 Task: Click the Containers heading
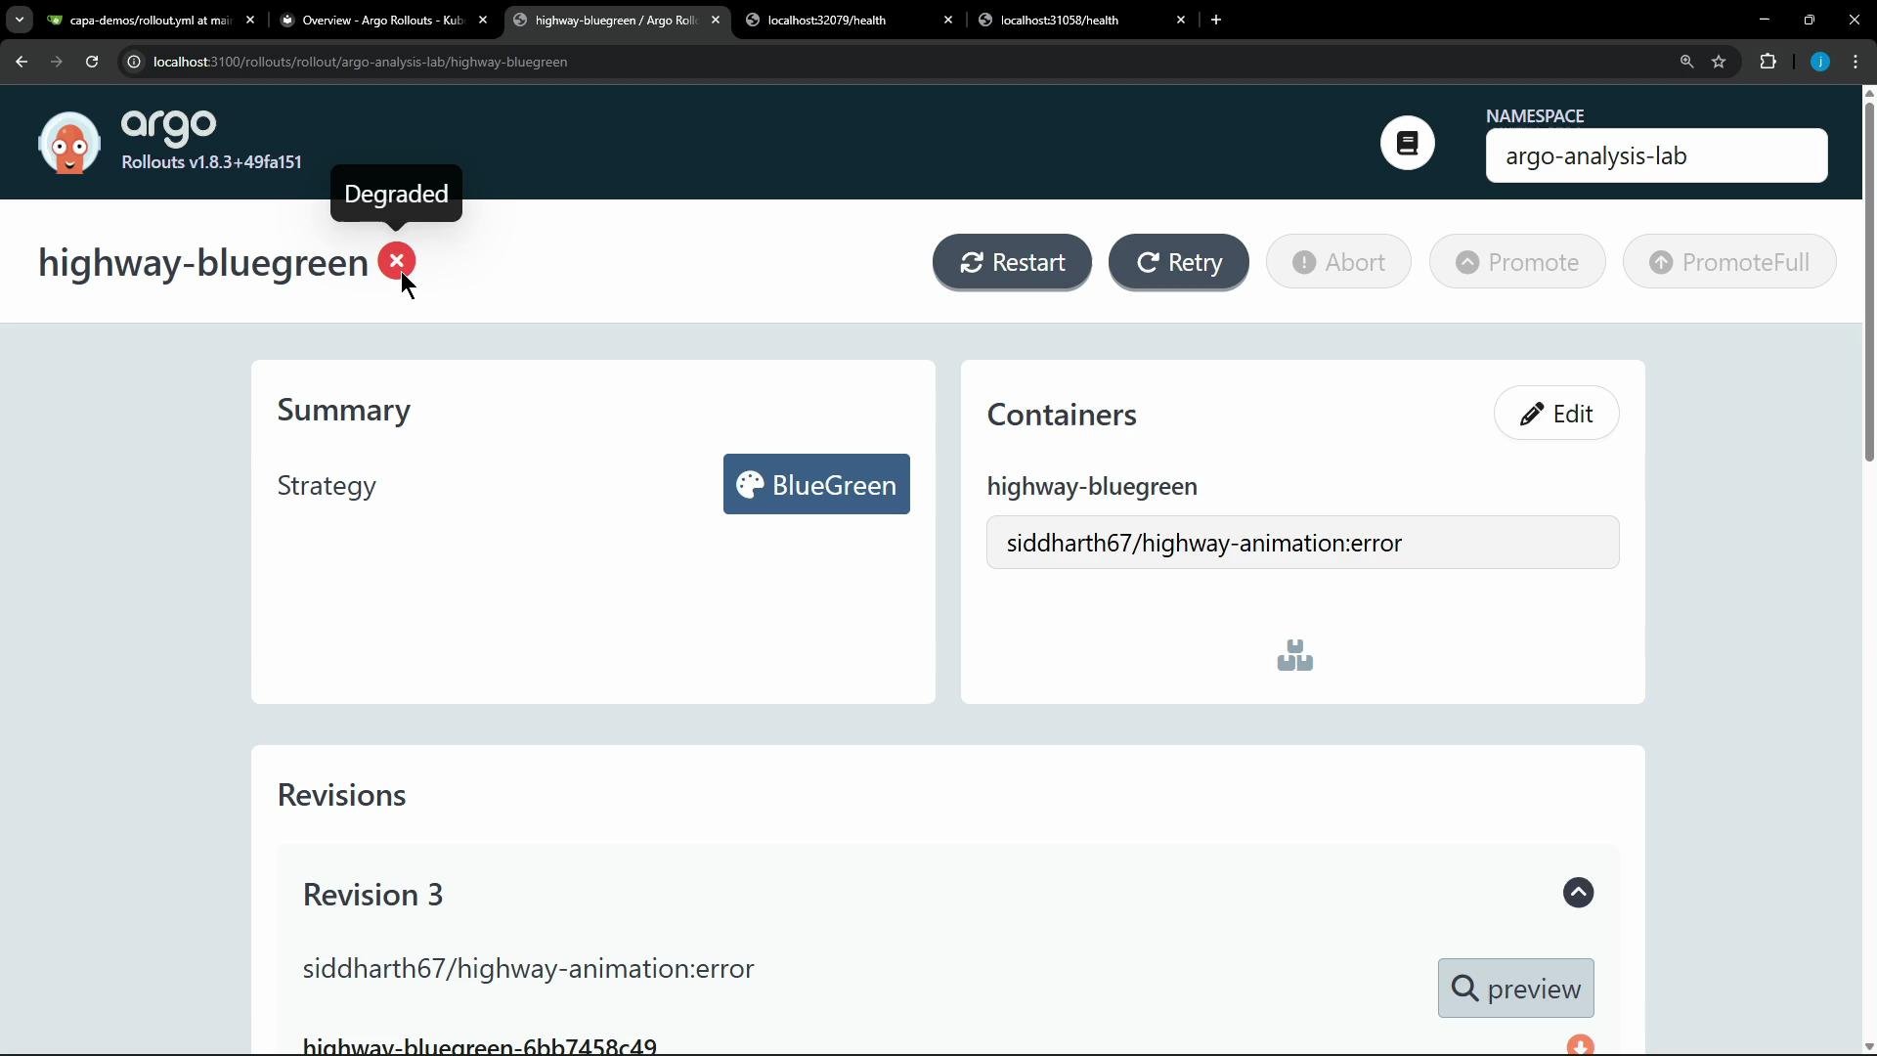point(1062,415)
